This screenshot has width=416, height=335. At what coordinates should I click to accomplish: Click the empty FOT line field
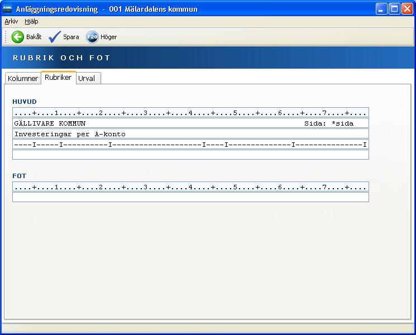pyautogui.click(x=190, y=197)
